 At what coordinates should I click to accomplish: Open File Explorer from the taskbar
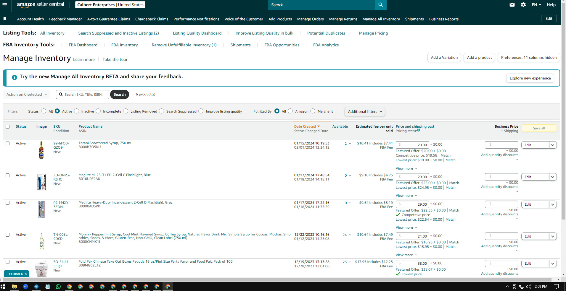pyautogui.click(x=14, y=287)
